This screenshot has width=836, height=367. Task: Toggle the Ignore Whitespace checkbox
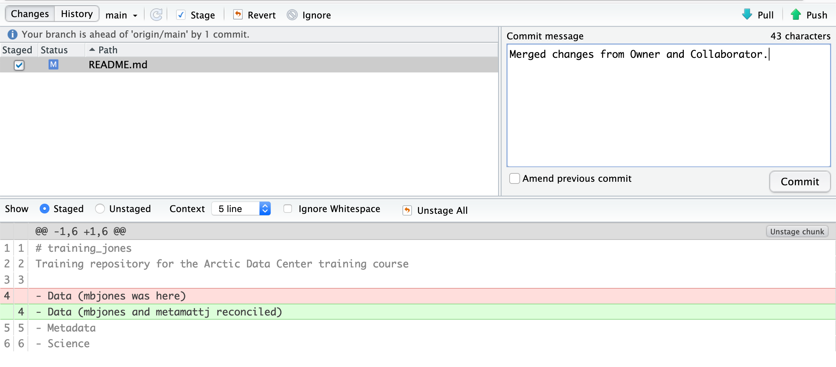pyautogui.click(x=288, y=209)
